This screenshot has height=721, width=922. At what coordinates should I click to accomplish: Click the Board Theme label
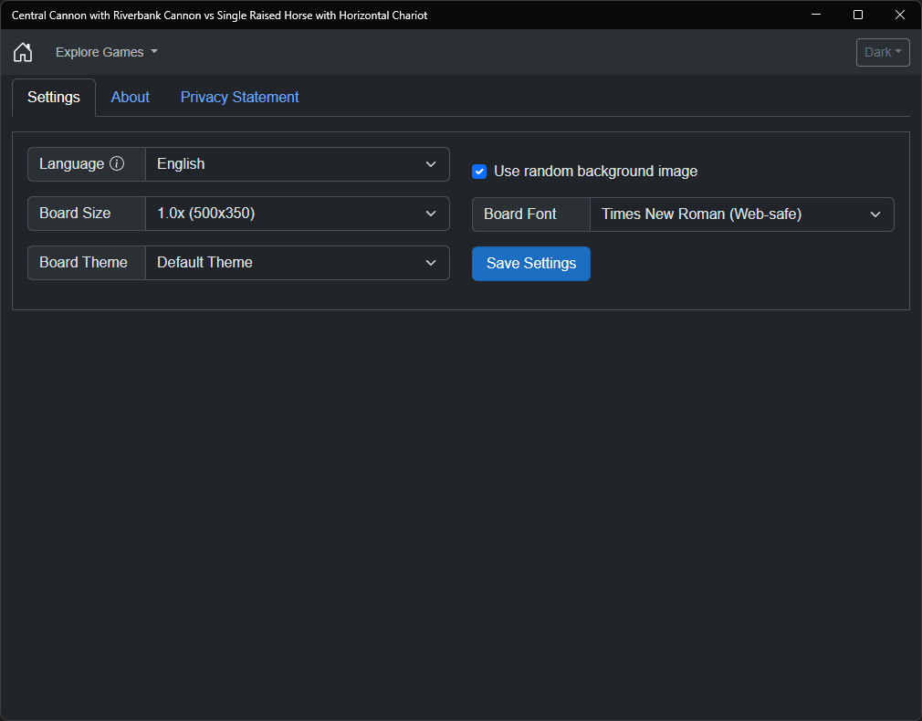pos(83,263)
